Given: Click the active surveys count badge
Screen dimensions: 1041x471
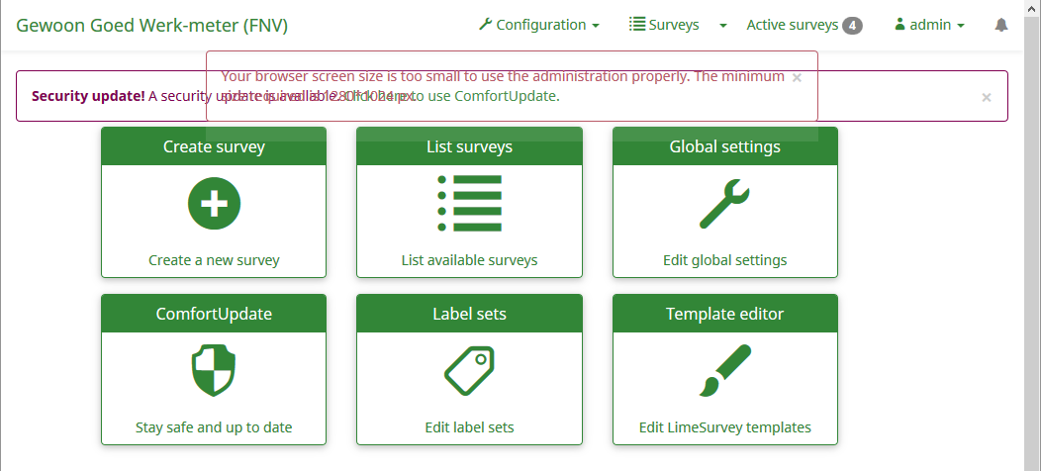Looking at the screenshot, I should point(852,26).
